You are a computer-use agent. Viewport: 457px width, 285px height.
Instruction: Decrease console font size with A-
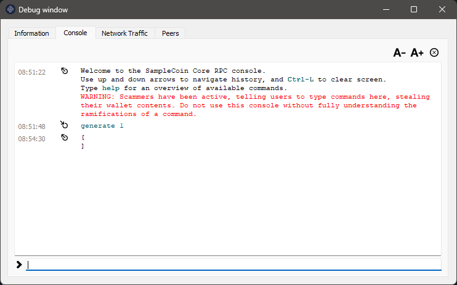pyautogui.click(x=400, y=53)
